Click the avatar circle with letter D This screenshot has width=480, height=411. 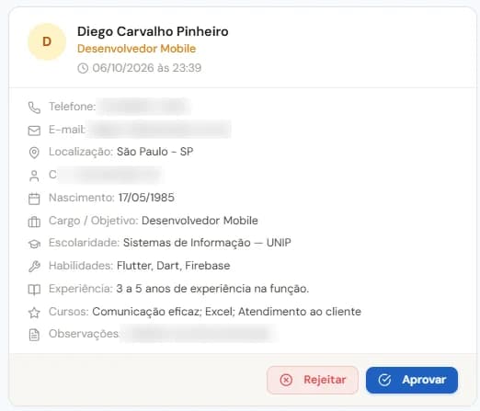[47, 41]
